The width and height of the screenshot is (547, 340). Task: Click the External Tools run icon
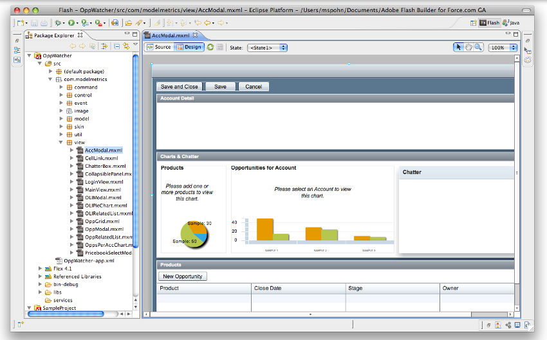click(x=98, y=23)
